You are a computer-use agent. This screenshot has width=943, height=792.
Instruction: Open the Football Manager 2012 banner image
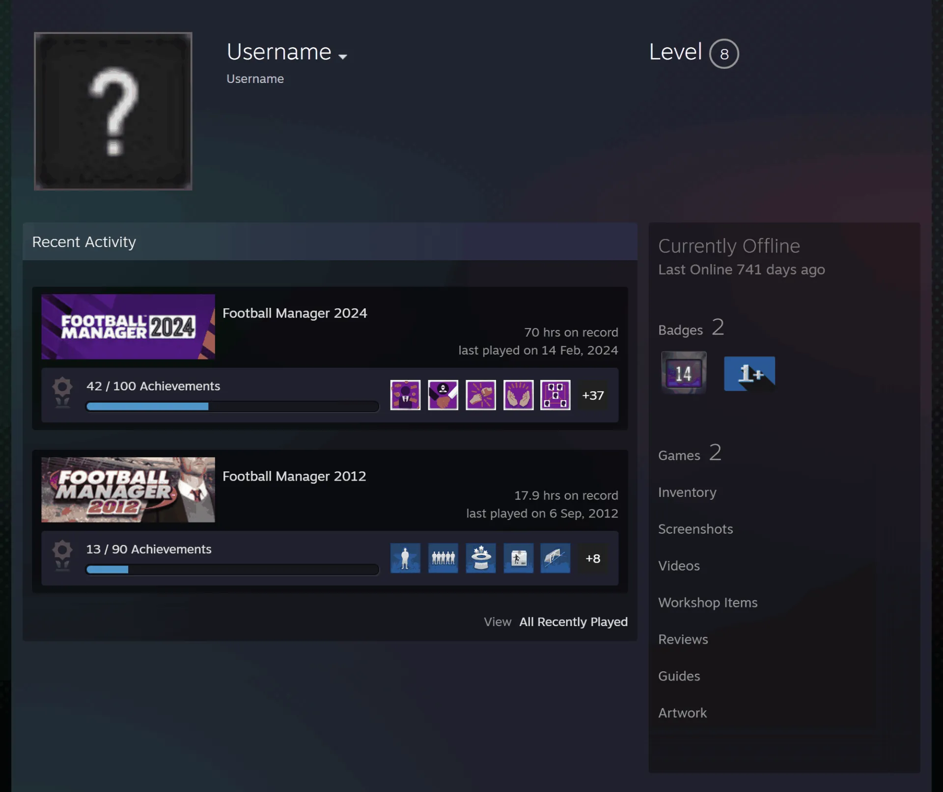(x=128, y=490)
